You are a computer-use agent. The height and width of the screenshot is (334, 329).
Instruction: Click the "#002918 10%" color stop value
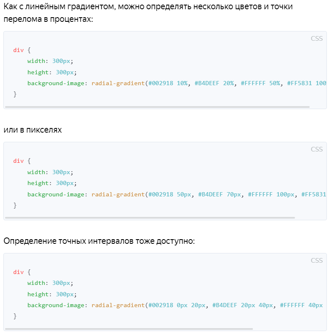[x=168, y=83]
